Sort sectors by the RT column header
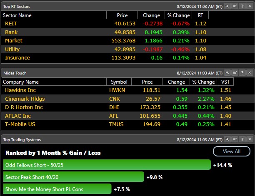This screenshot has height=196, width=255. [200, 15]
